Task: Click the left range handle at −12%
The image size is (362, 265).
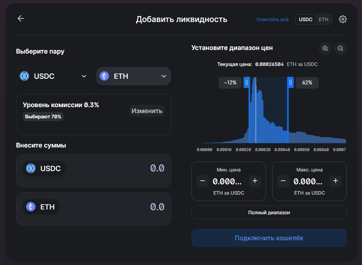Action: pos(247,83)
